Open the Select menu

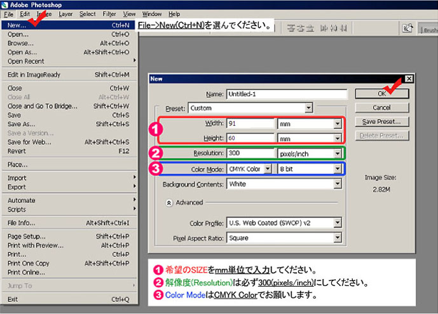pyautogui.click(x=88, y=14)
